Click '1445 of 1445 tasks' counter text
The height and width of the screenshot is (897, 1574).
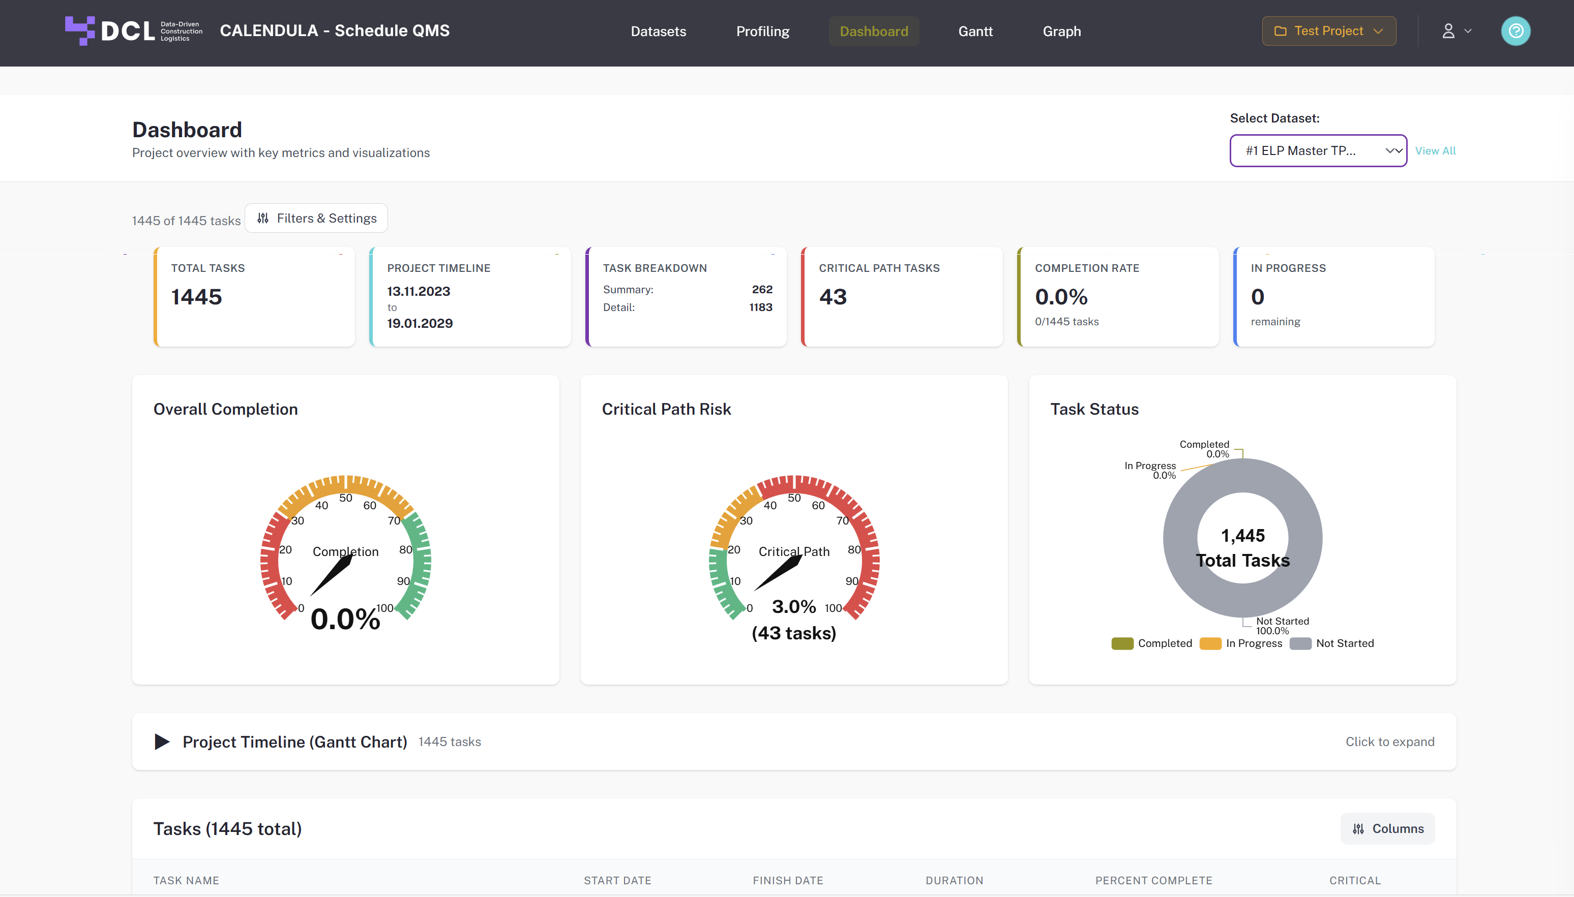pyautogui.click(x=186, y=221)
